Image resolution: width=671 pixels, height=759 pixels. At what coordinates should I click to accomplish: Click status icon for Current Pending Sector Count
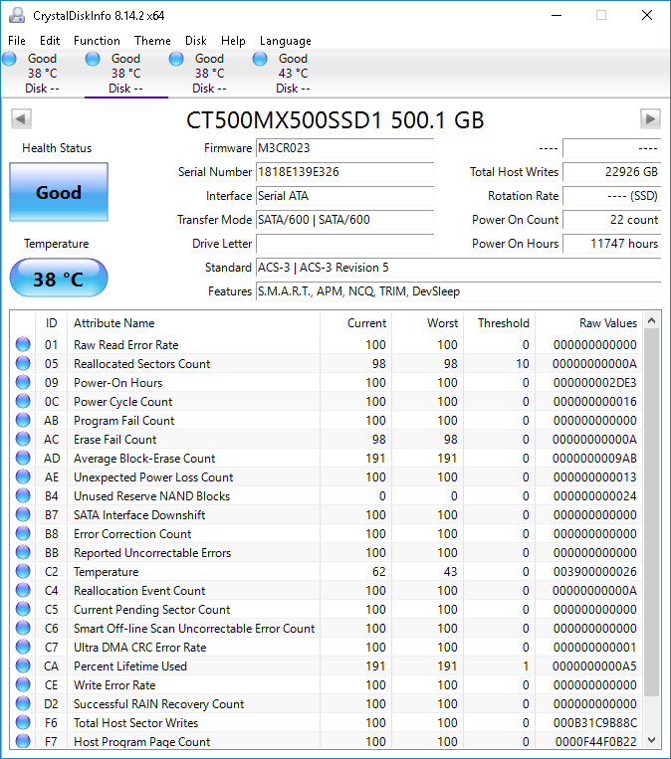click(x=23, y=609)
